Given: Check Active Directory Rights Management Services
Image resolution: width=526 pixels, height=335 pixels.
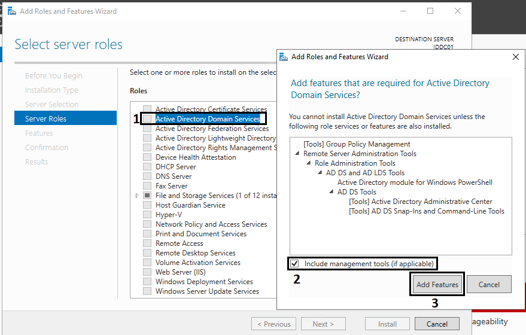Looking at the screenshot, I should click(147, 148).
